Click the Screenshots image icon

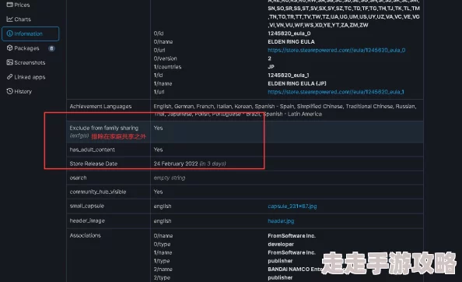(10, 62)
